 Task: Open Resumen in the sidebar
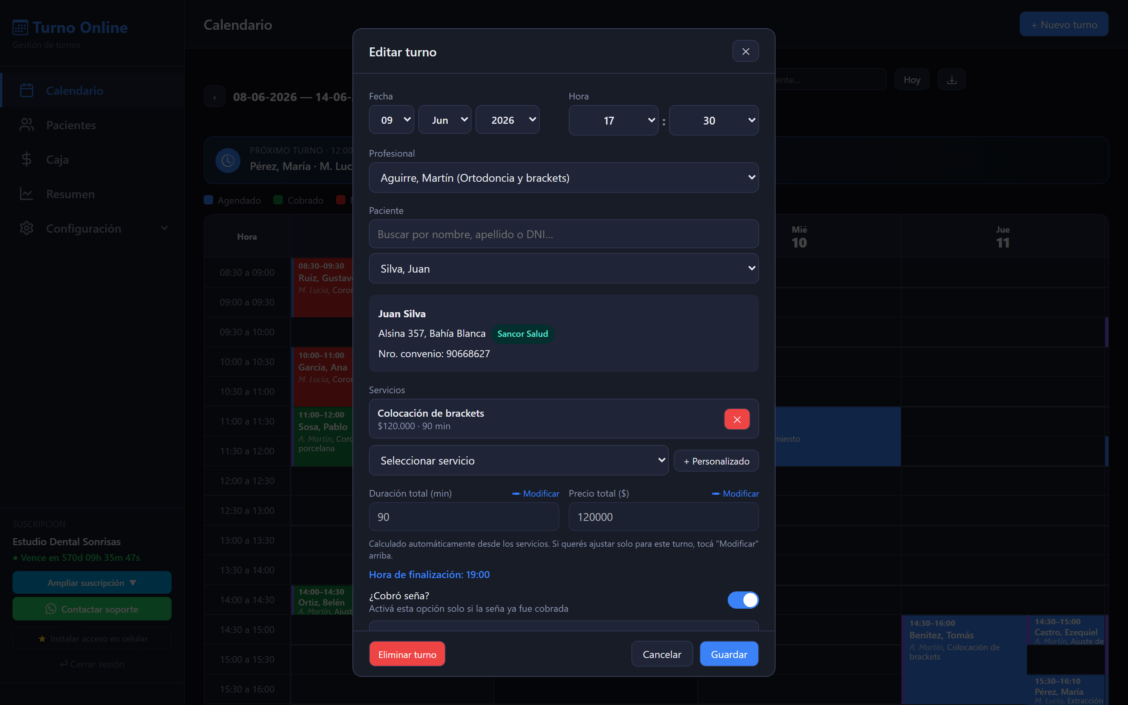coord(92,194)
